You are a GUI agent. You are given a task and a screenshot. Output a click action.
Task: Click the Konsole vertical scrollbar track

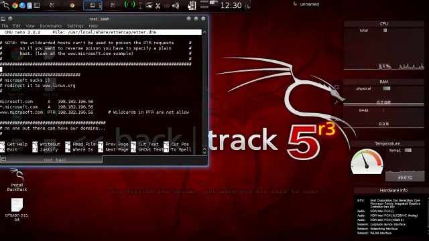pos(204,90)
